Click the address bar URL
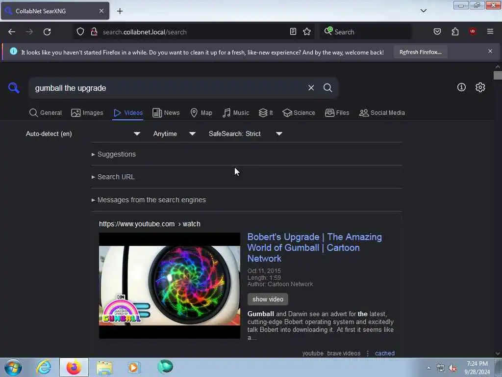 click(145, 32)
